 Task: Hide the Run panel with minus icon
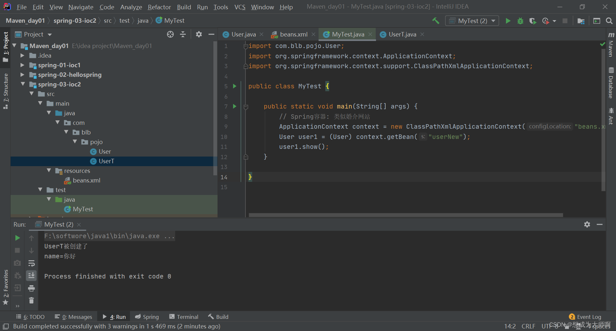(599, 224)
